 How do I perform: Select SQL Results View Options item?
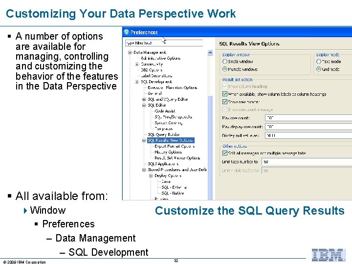tap(171, 140)
